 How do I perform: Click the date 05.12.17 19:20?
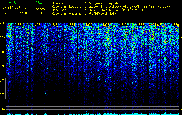pyautogui.click(x=15, y=13)
